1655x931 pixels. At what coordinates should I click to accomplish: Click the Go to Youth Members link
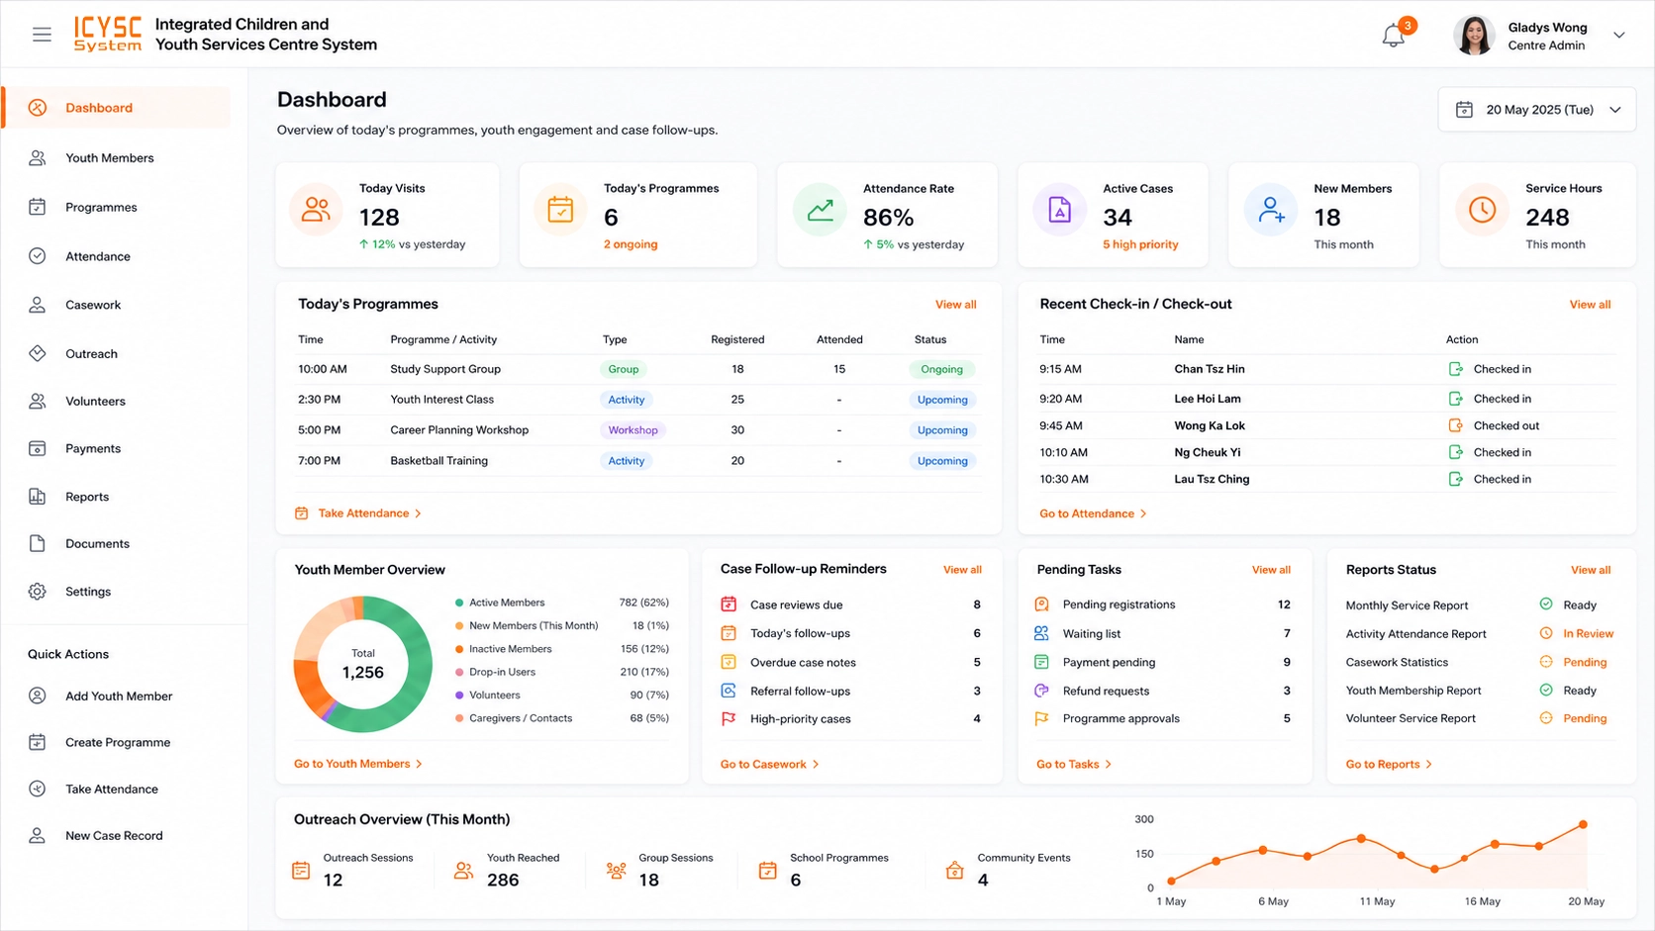click(x=358, y=764)
